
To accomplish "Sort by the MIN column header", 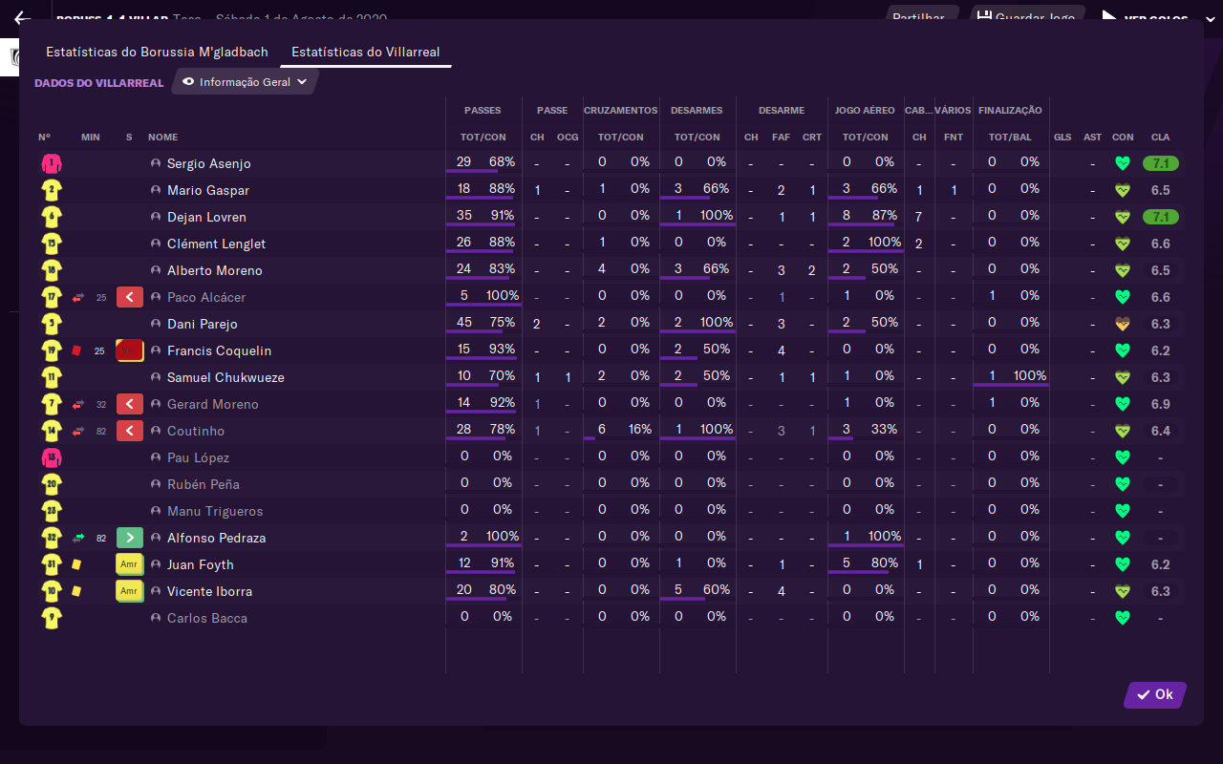I will click(91, 138).
